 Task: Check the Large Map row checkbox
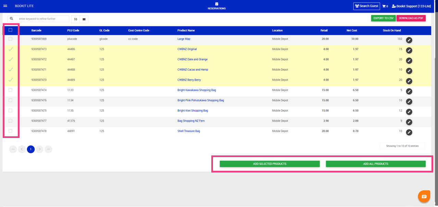tap(10, 39)
